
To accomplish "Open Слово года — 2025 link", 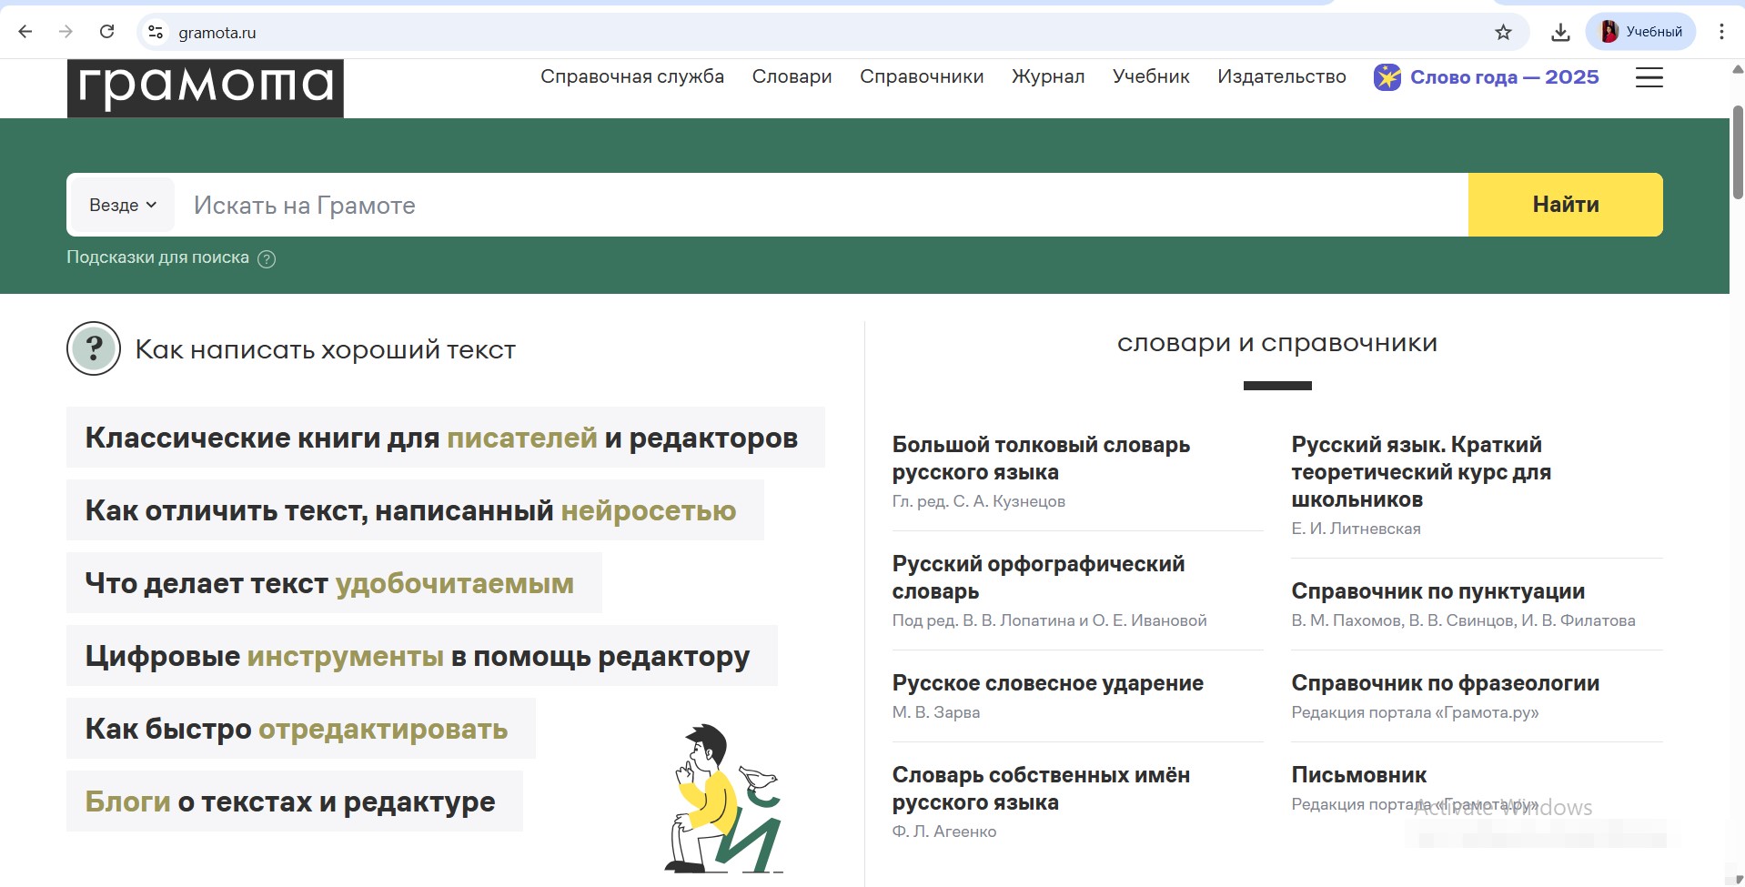I will [x=1503, y=77].
